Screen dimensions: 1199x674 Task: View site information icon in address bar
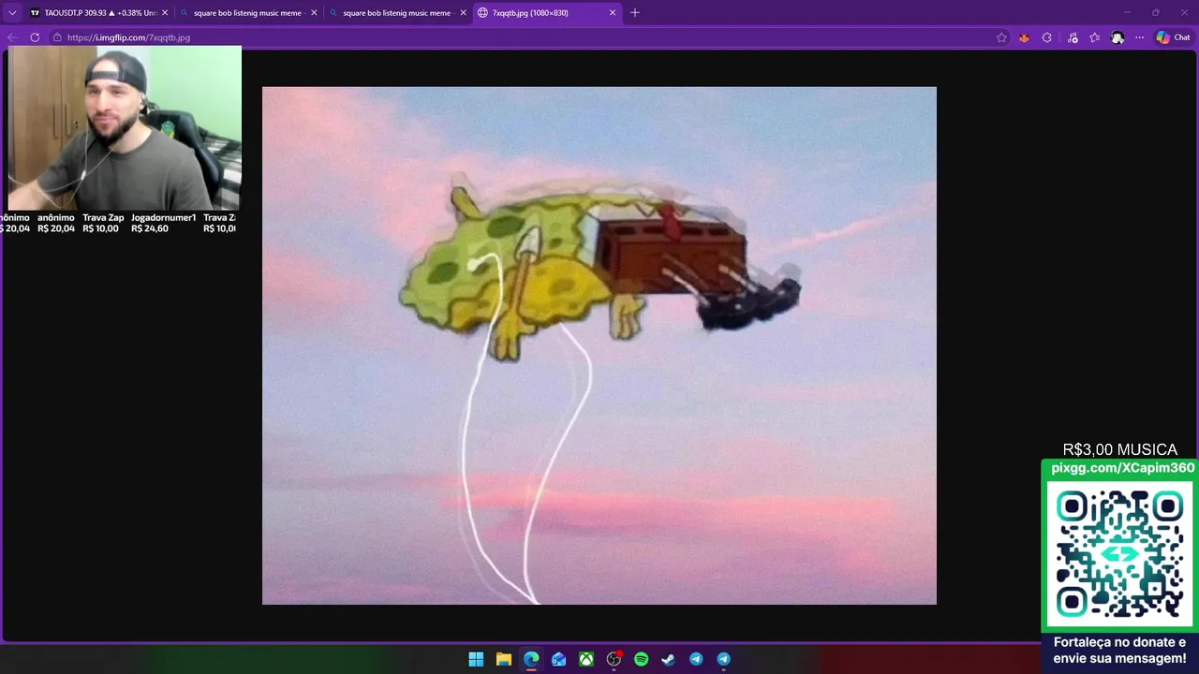point(57,37)
